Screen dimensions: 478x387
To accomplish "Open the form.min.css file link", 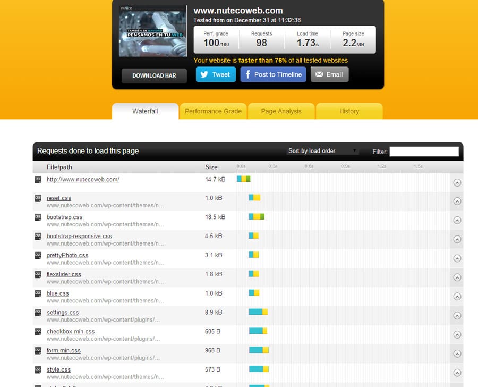I will pos(63,350).
